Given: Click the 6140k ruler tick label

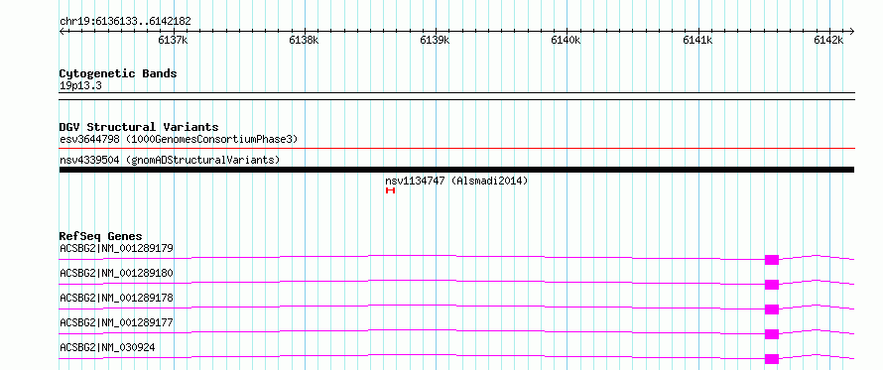Looking at the screenshot, I should [x=566, y=40].
